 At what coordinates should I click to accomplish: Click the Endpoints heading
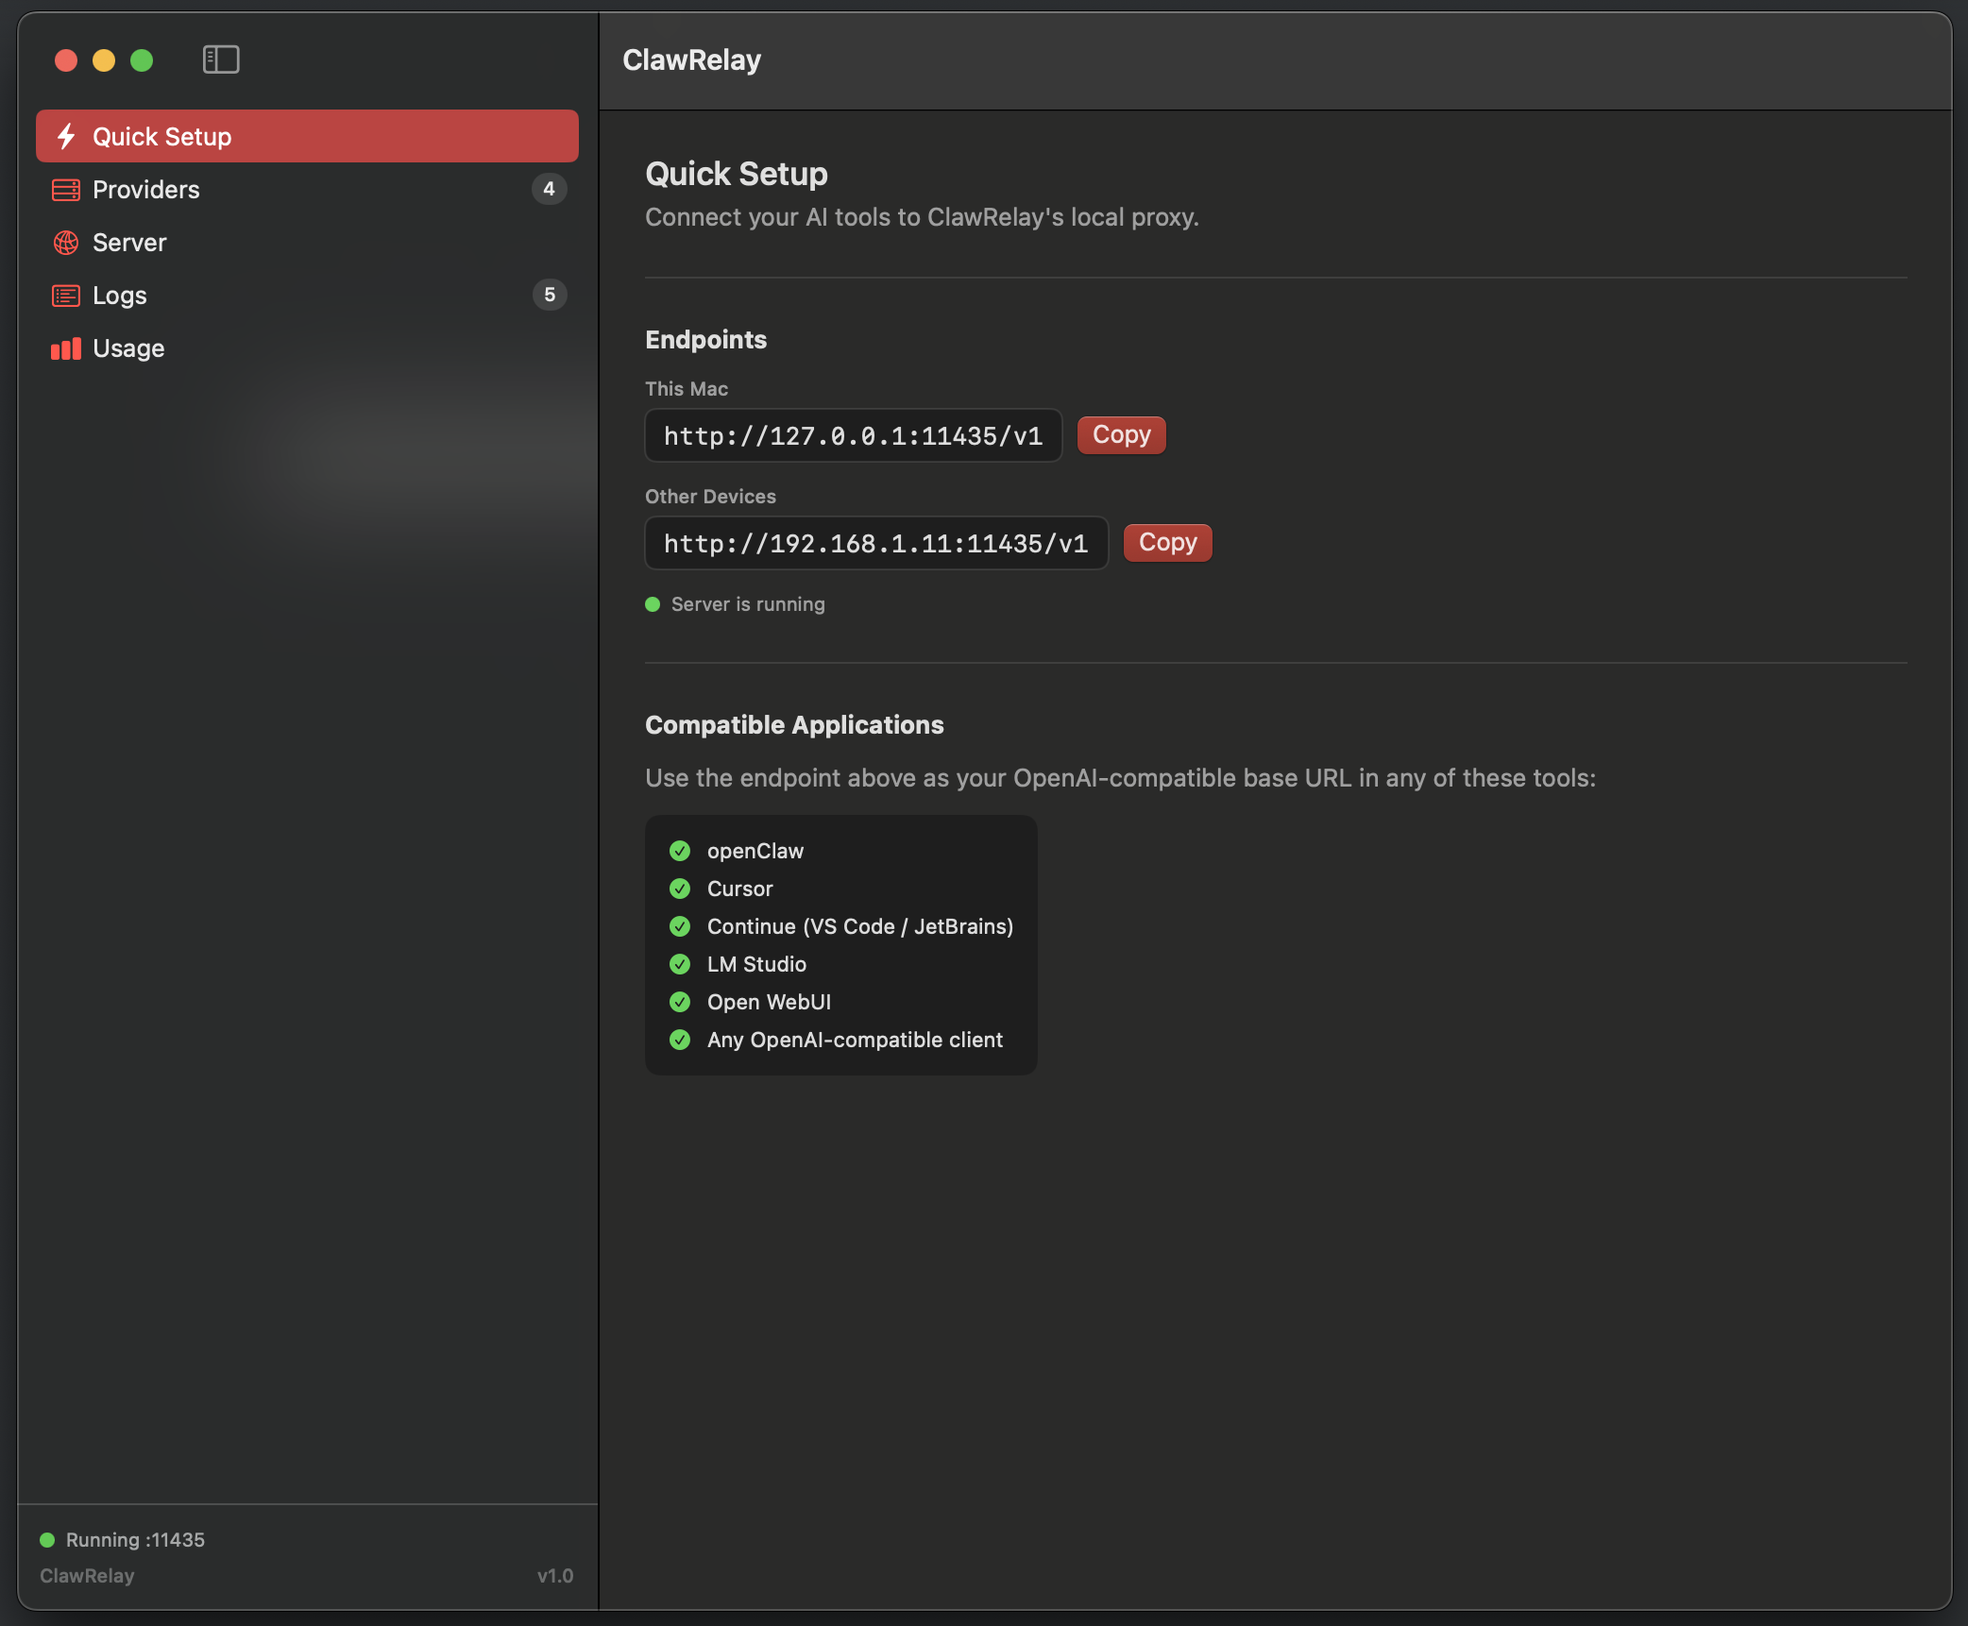706,340
